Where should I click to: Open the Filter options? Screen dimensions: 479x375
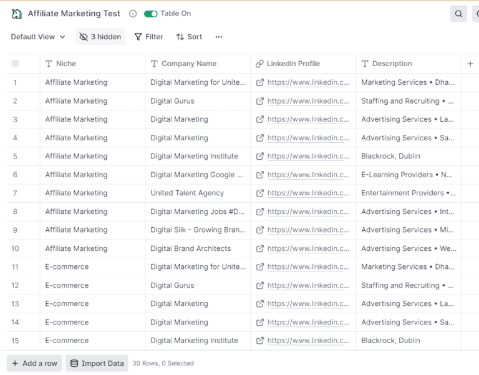click(148, 37)
